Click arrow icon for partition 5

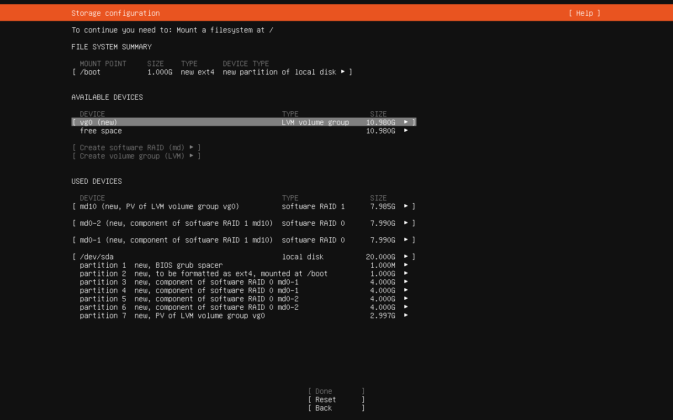[x=405, y=299]
